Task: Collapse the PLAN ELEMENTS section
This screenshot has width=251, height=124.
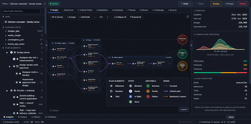Action: [3, 48]
